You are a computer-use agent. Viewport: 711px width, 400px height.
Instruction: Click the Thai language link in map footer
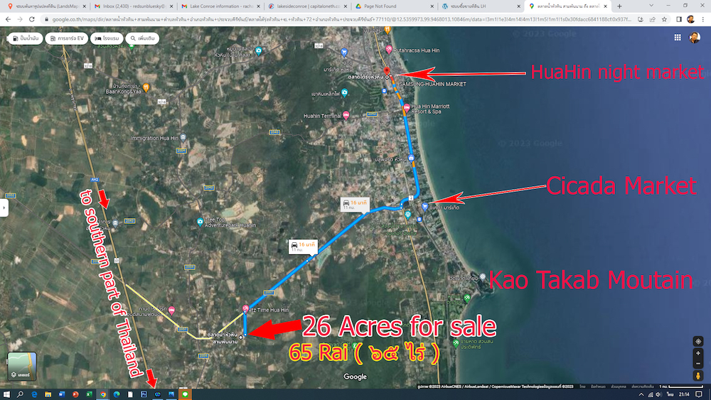point(582,387)
